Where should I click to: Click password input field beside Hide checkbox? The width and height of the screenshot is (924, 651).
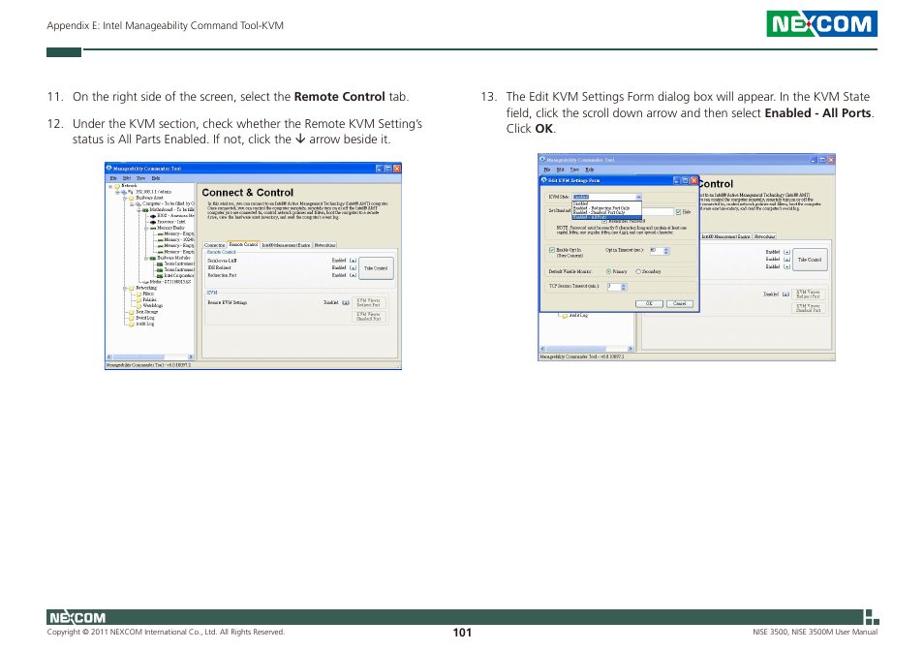[x=657, y=211]
